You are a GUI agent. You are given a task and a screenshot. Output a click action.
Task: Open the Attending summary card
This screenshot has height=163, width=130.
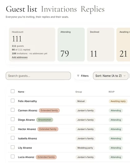(x=71, y=44)
